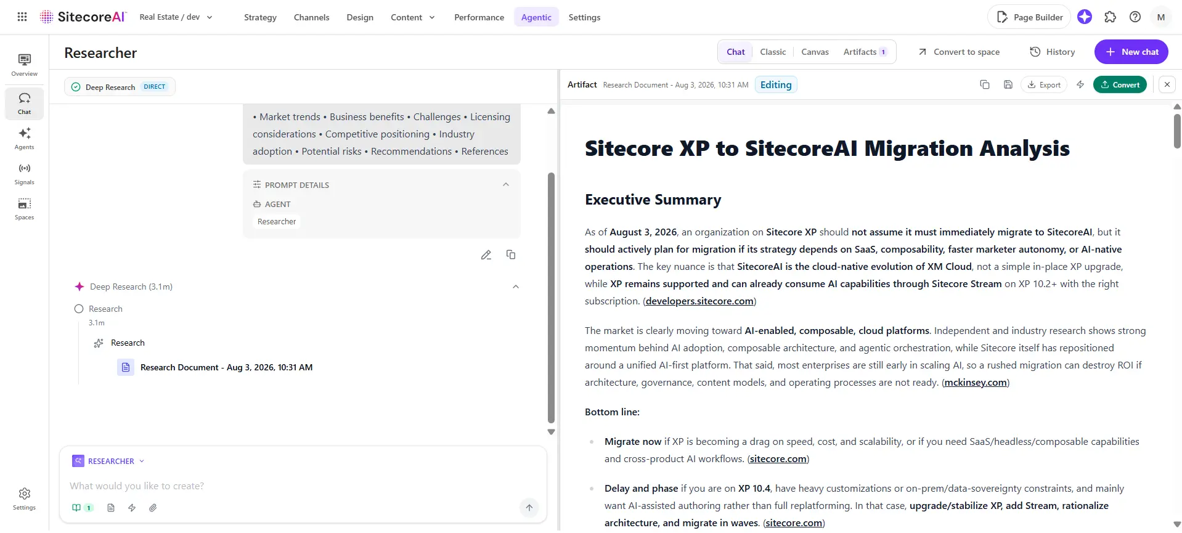Open the Artifacts tab

click(x=865, y=52)
